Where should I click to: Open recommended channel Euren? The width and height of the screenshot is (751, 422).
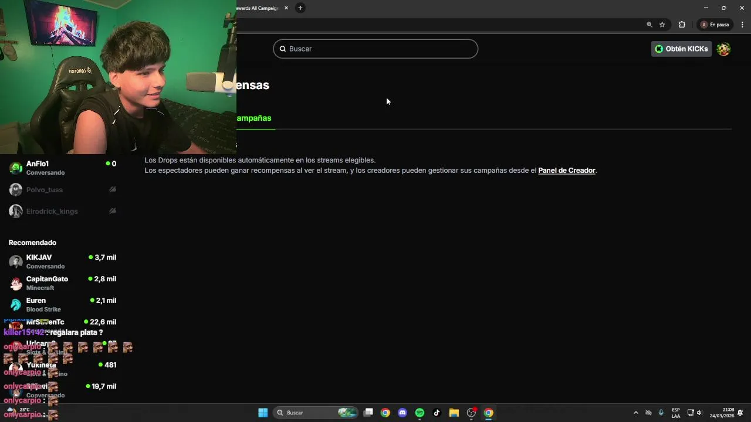[63, 304]
